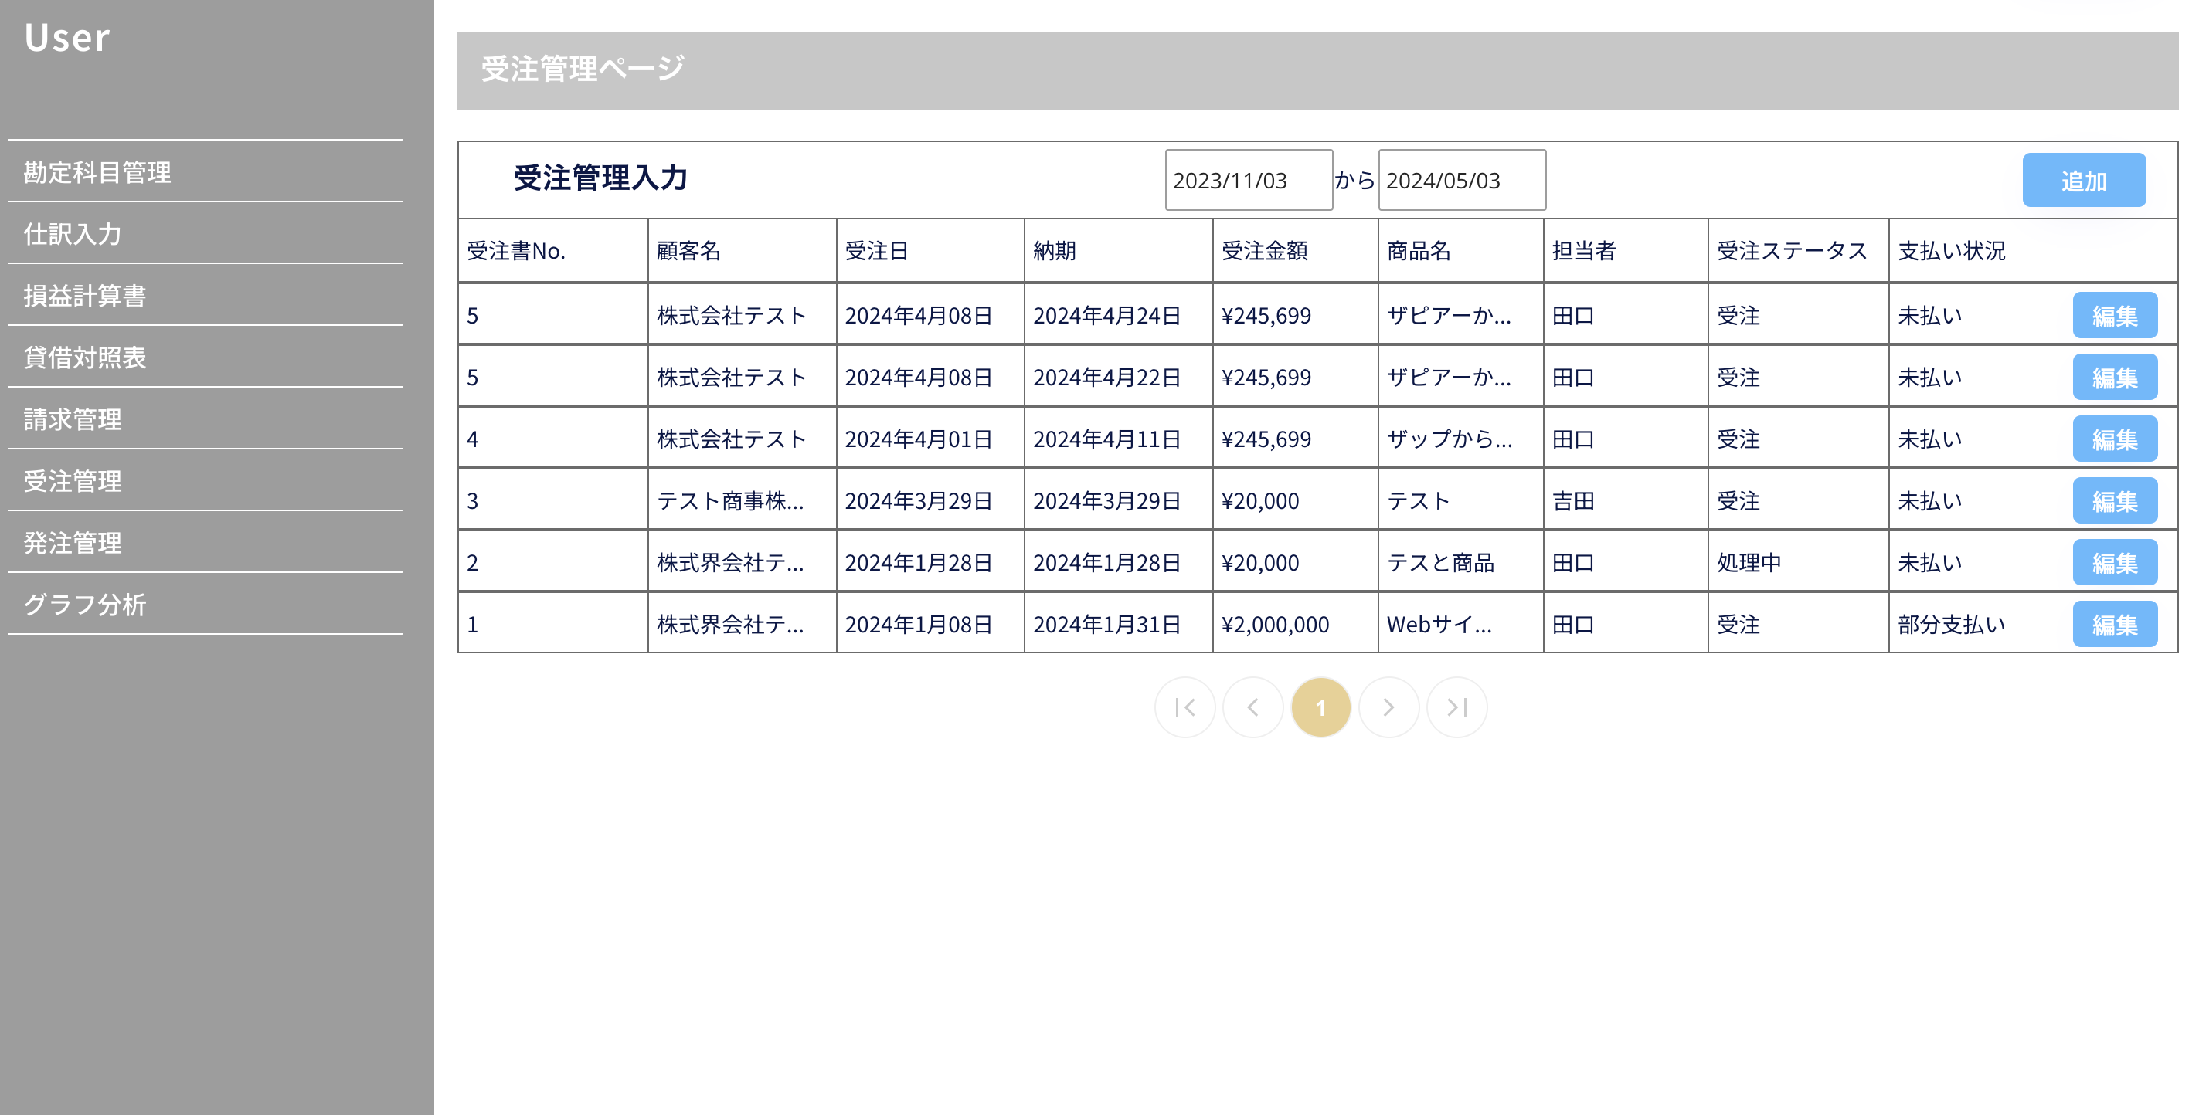Edit order with 納期 2024年4月22日

(2114, 377)
